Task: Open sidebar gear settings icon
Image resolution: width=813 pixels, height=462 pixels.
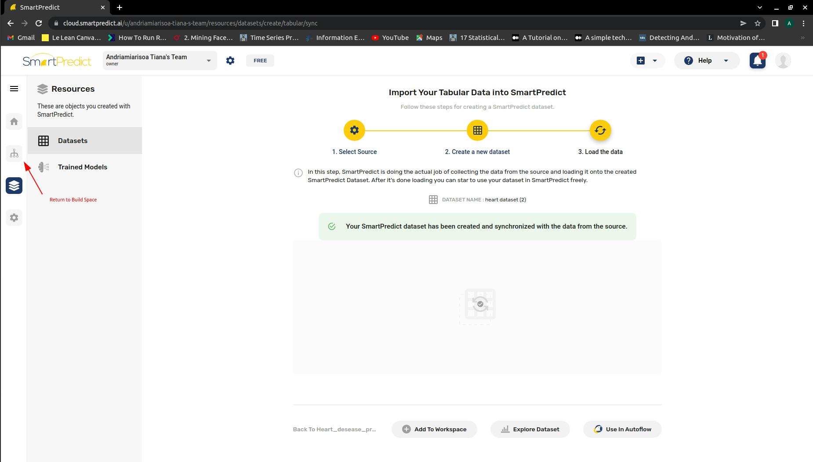Action: pyautogui.click(x=14, y=218)
